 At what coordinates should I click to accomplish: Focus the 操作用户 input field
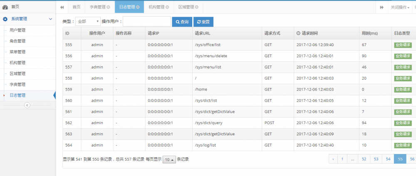(x=147, y=22)
